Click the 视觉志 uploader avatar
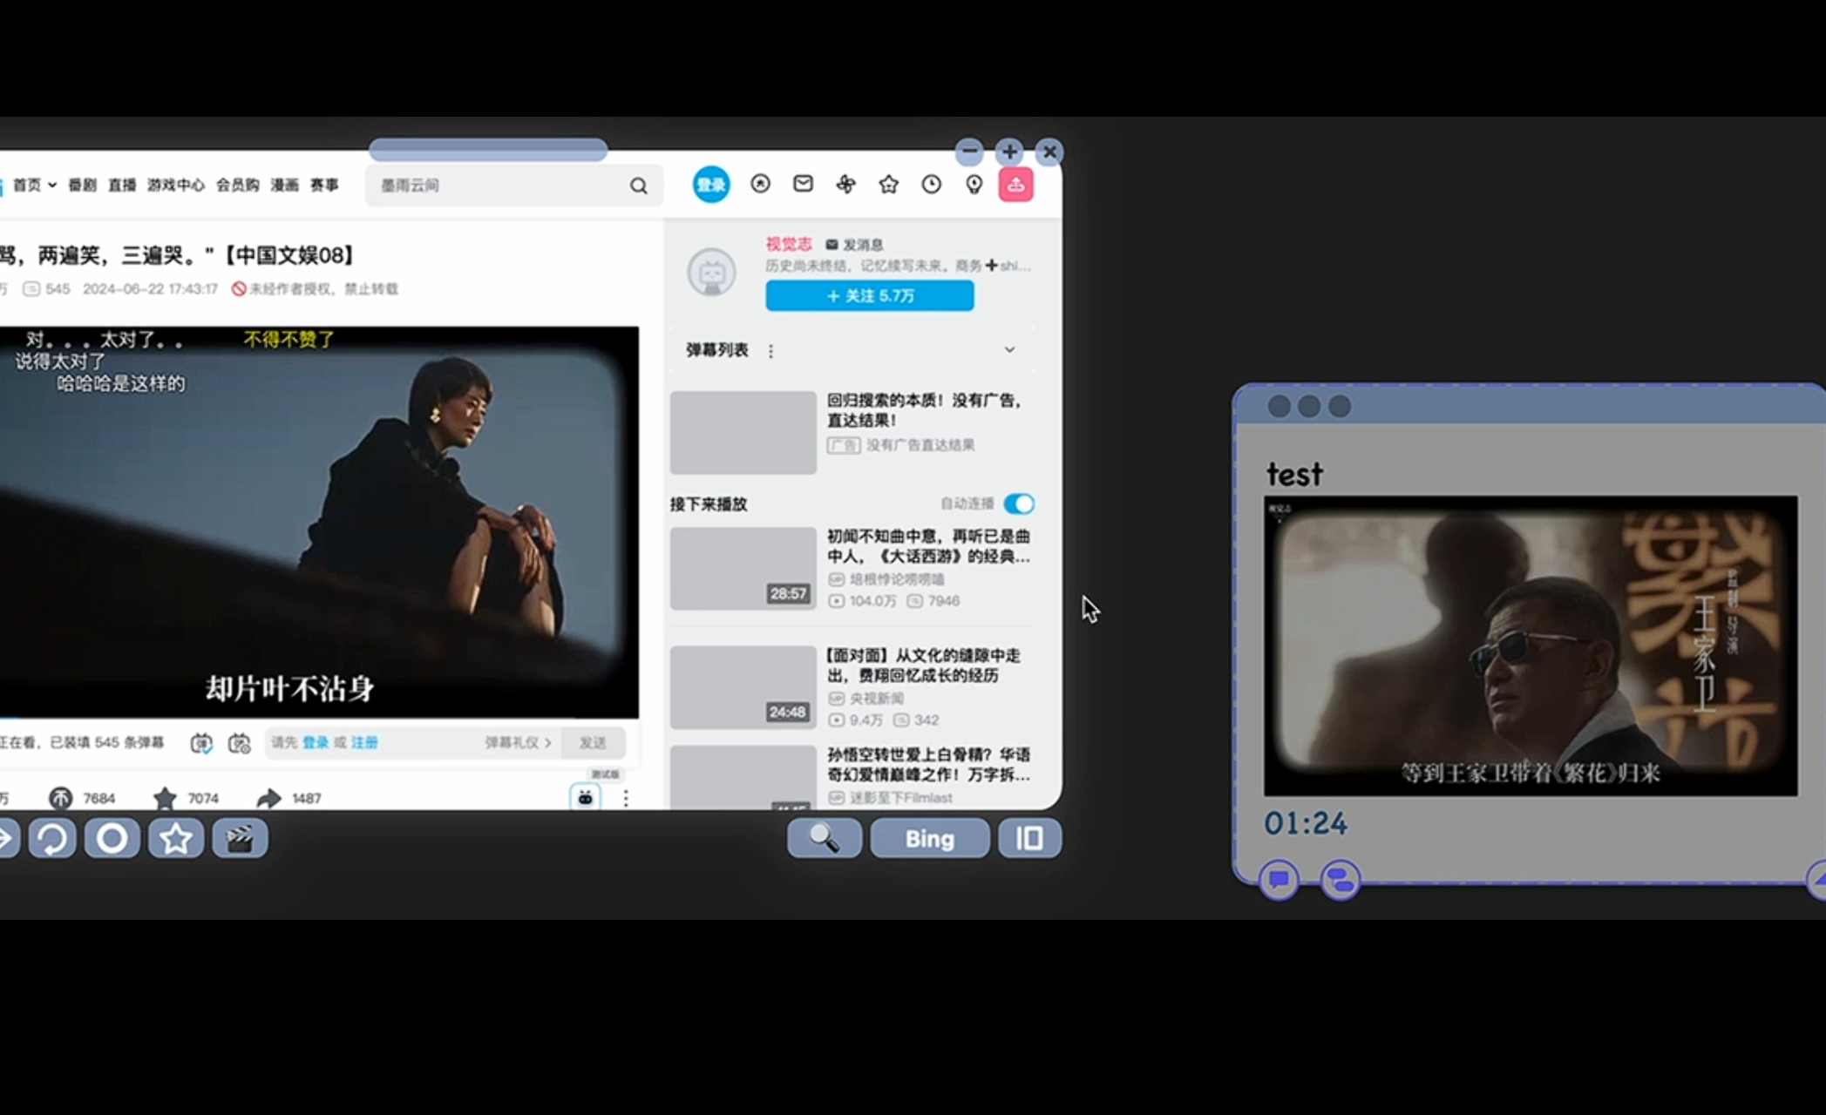The width and height of the screenshot is (1826, 1115). coord(712,273)
